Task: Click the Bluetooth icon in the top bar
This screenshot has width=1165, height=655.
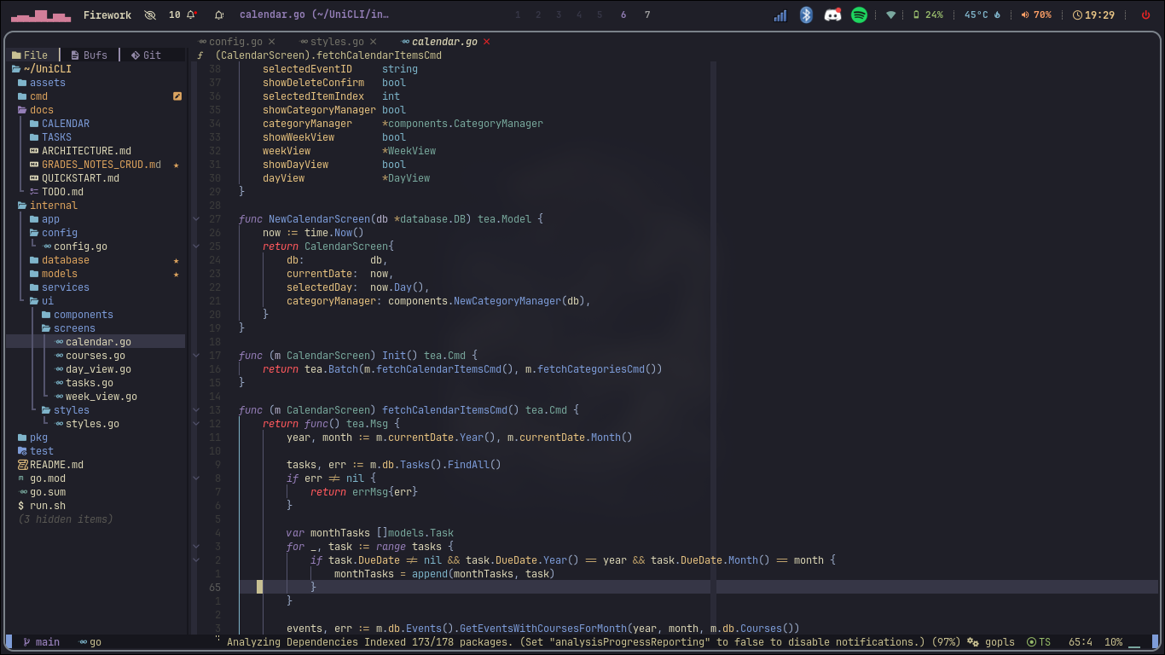Action: click(806, 14)
